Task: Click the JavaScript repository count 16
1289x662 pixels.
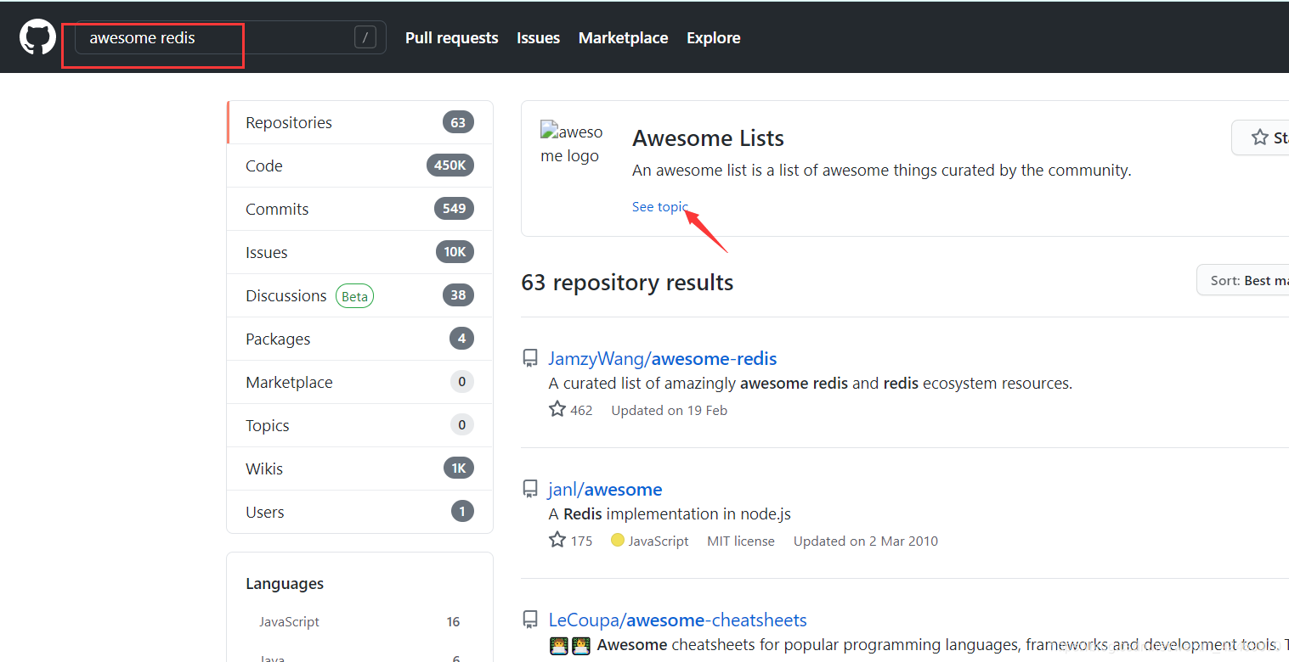Action: [453, 622]
